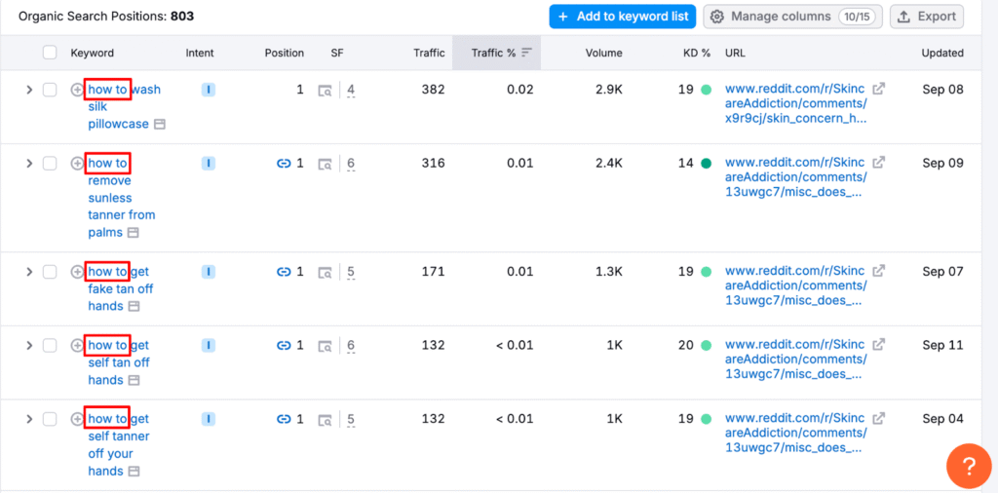The image size is (998, 493).
Task: Click the orange help question mark button
Action: click(969, 467)
